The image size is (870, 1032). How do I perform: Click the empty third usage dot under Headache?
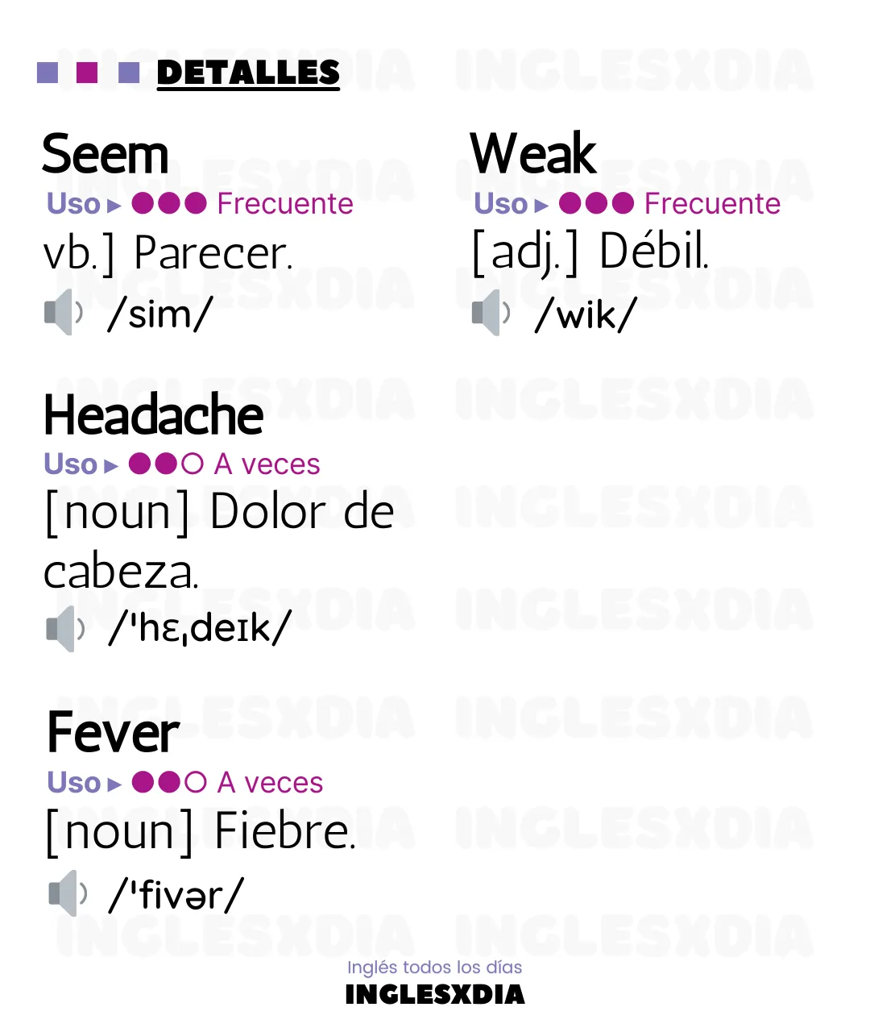pos(193,464)
